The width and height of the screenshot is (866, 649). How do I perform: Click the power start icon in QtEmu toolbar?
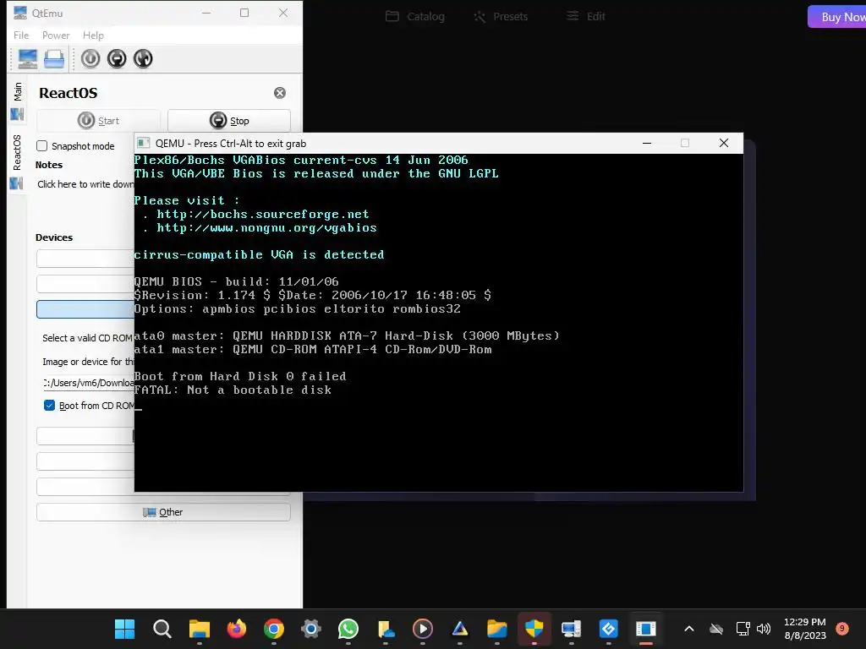click(x=90, y=58)
